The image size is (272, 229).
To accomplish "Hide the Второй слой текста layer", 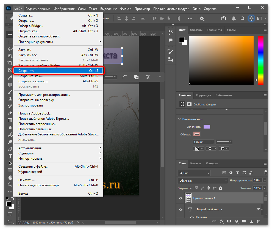I will [181, 209].
